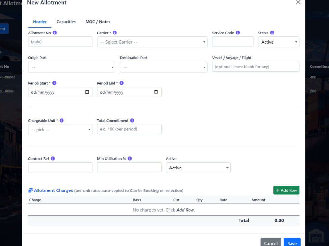329x246 pixels.
Task: Click info icon beside Carrier label
Action: point(114,33)
